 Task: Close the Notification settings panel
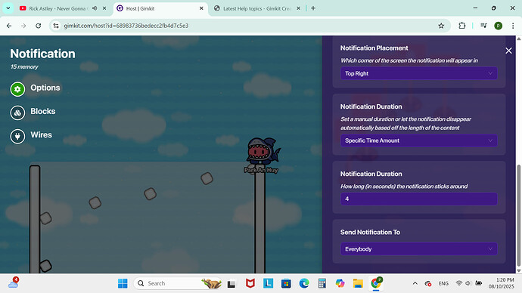pyautogui.click(x=508, y=51)
